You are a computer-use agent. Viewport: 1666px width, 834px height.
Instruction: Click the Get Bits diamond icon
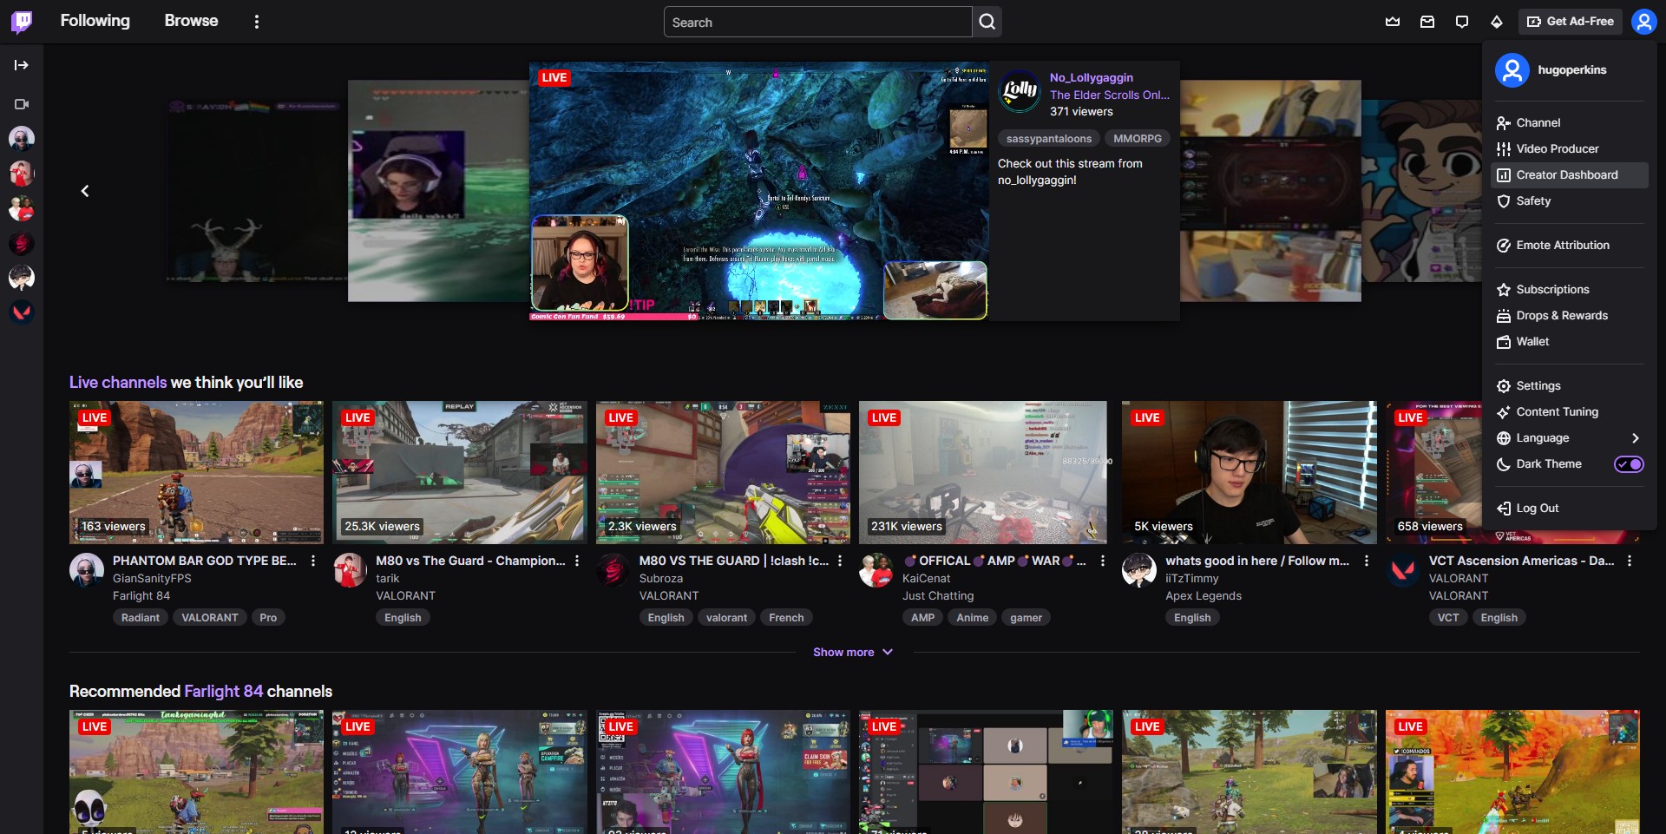(1497, 22)
